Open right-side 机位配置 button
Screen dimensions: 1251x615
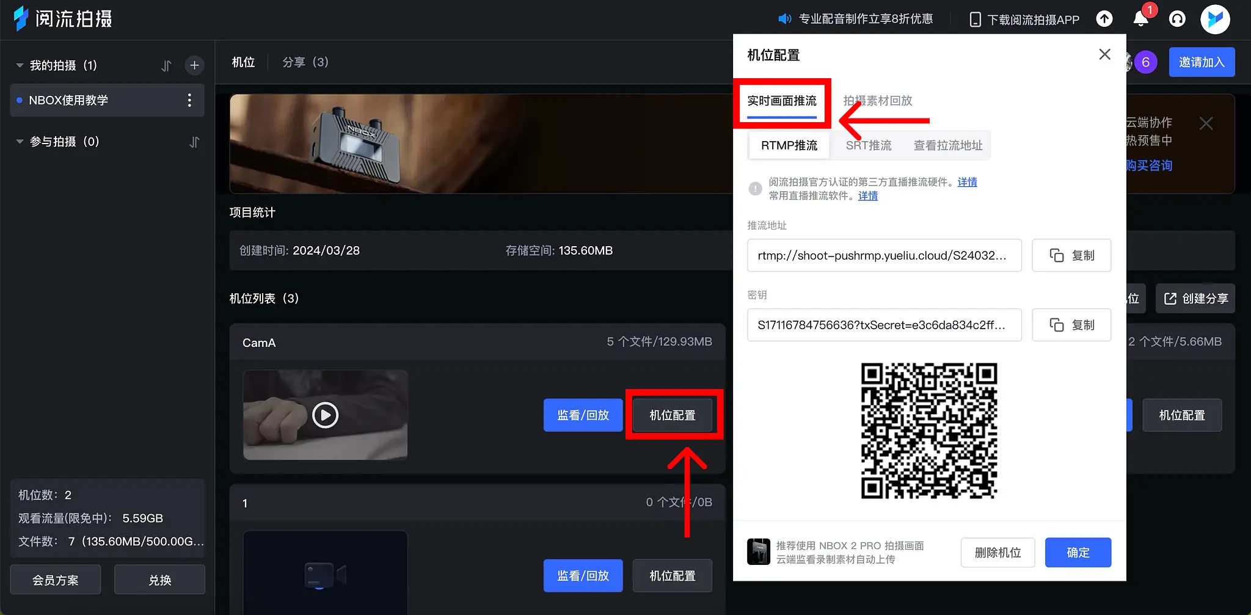1182,415
